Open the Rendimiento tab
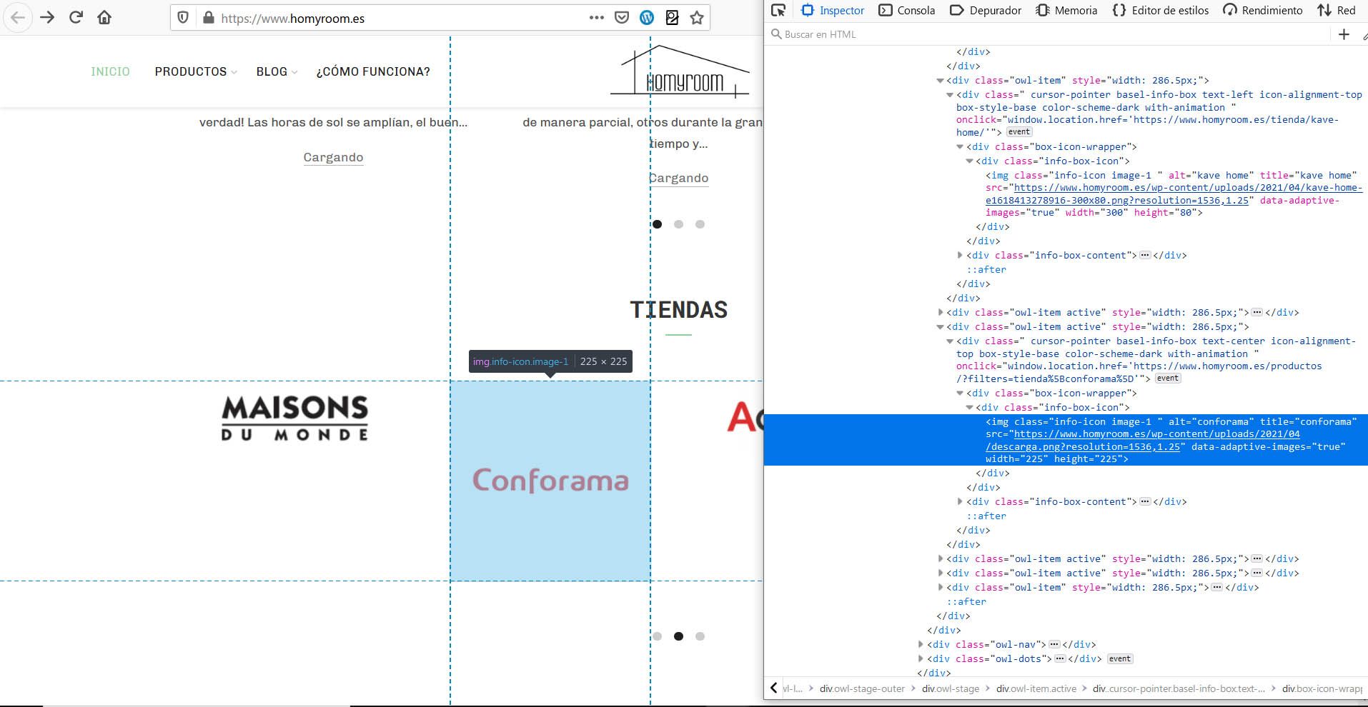1368x707 pixels. pos(1263,10)
